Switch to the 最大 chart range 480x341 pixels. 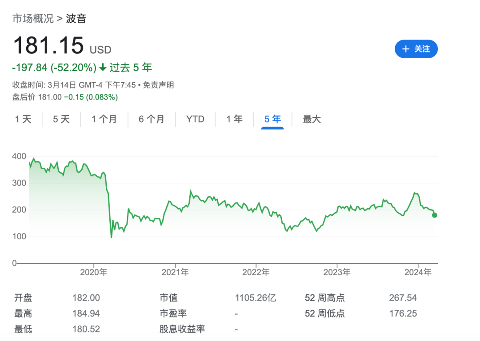pos(311,119)
